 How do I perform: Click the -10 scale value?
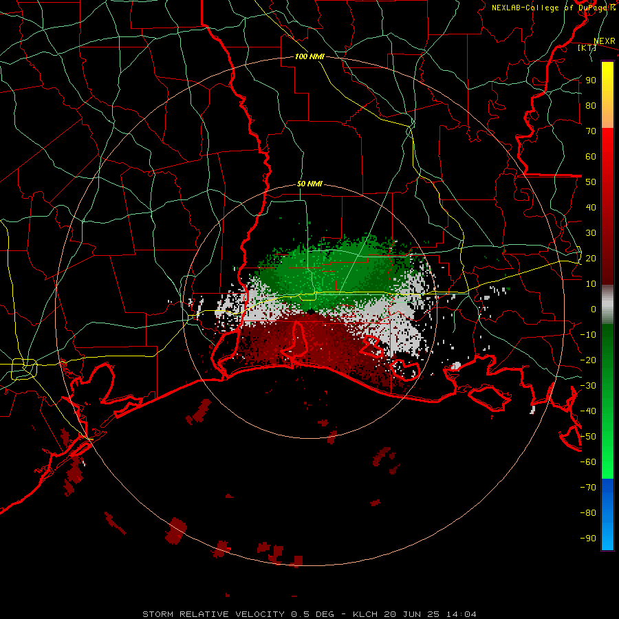click(588, 335)
